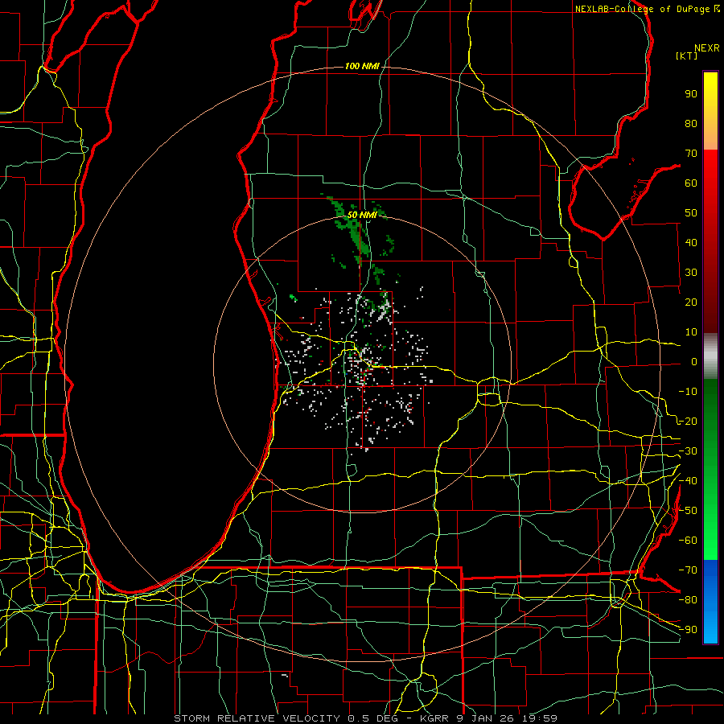Image resolution: width=724 pixels, height=724 pixels.
Task: Click the NEXR label above the color bar
Action: tap(707, 48)
